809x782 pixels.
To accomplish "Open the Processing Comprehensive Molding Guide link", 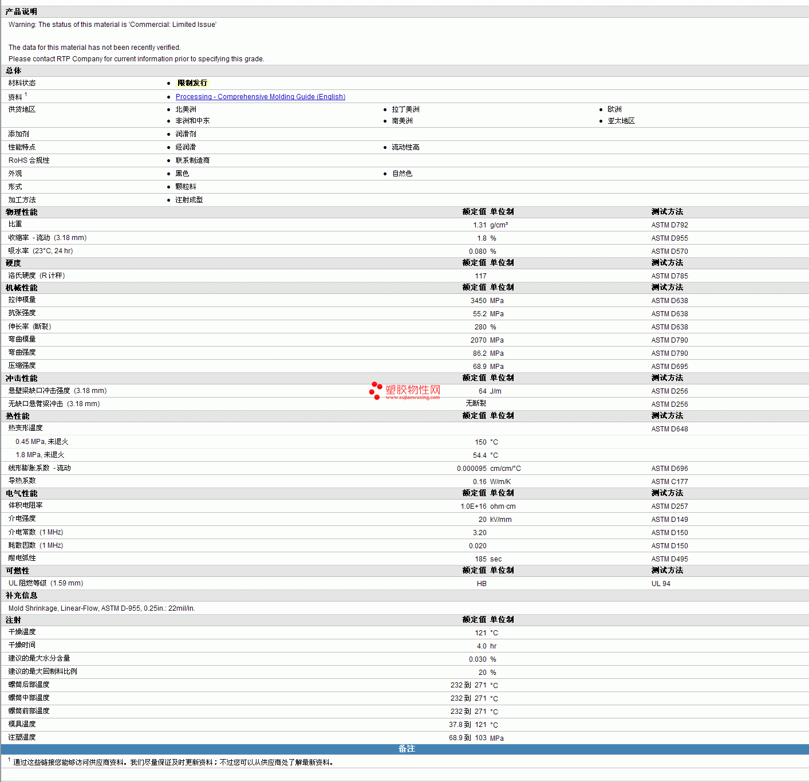I will point(261,97).
